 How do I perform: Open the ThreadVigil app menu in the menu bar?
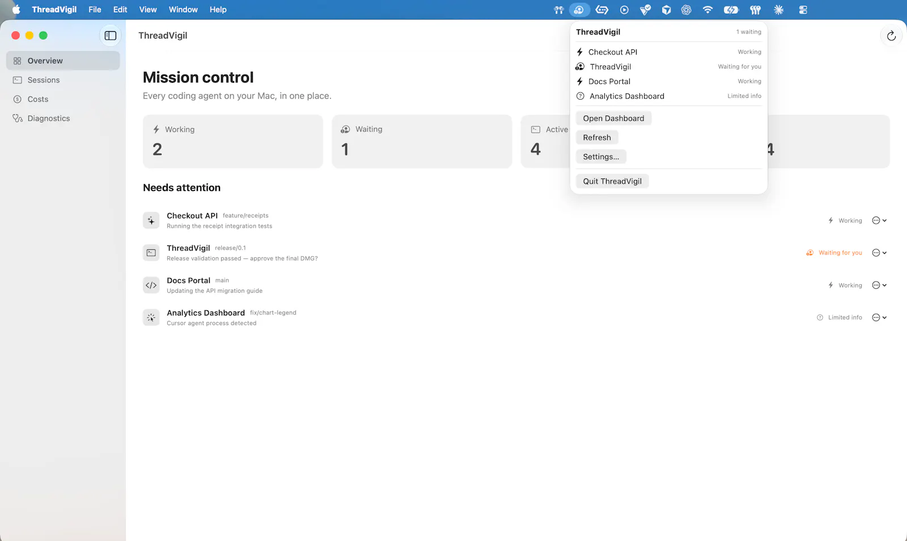point(54,10)
